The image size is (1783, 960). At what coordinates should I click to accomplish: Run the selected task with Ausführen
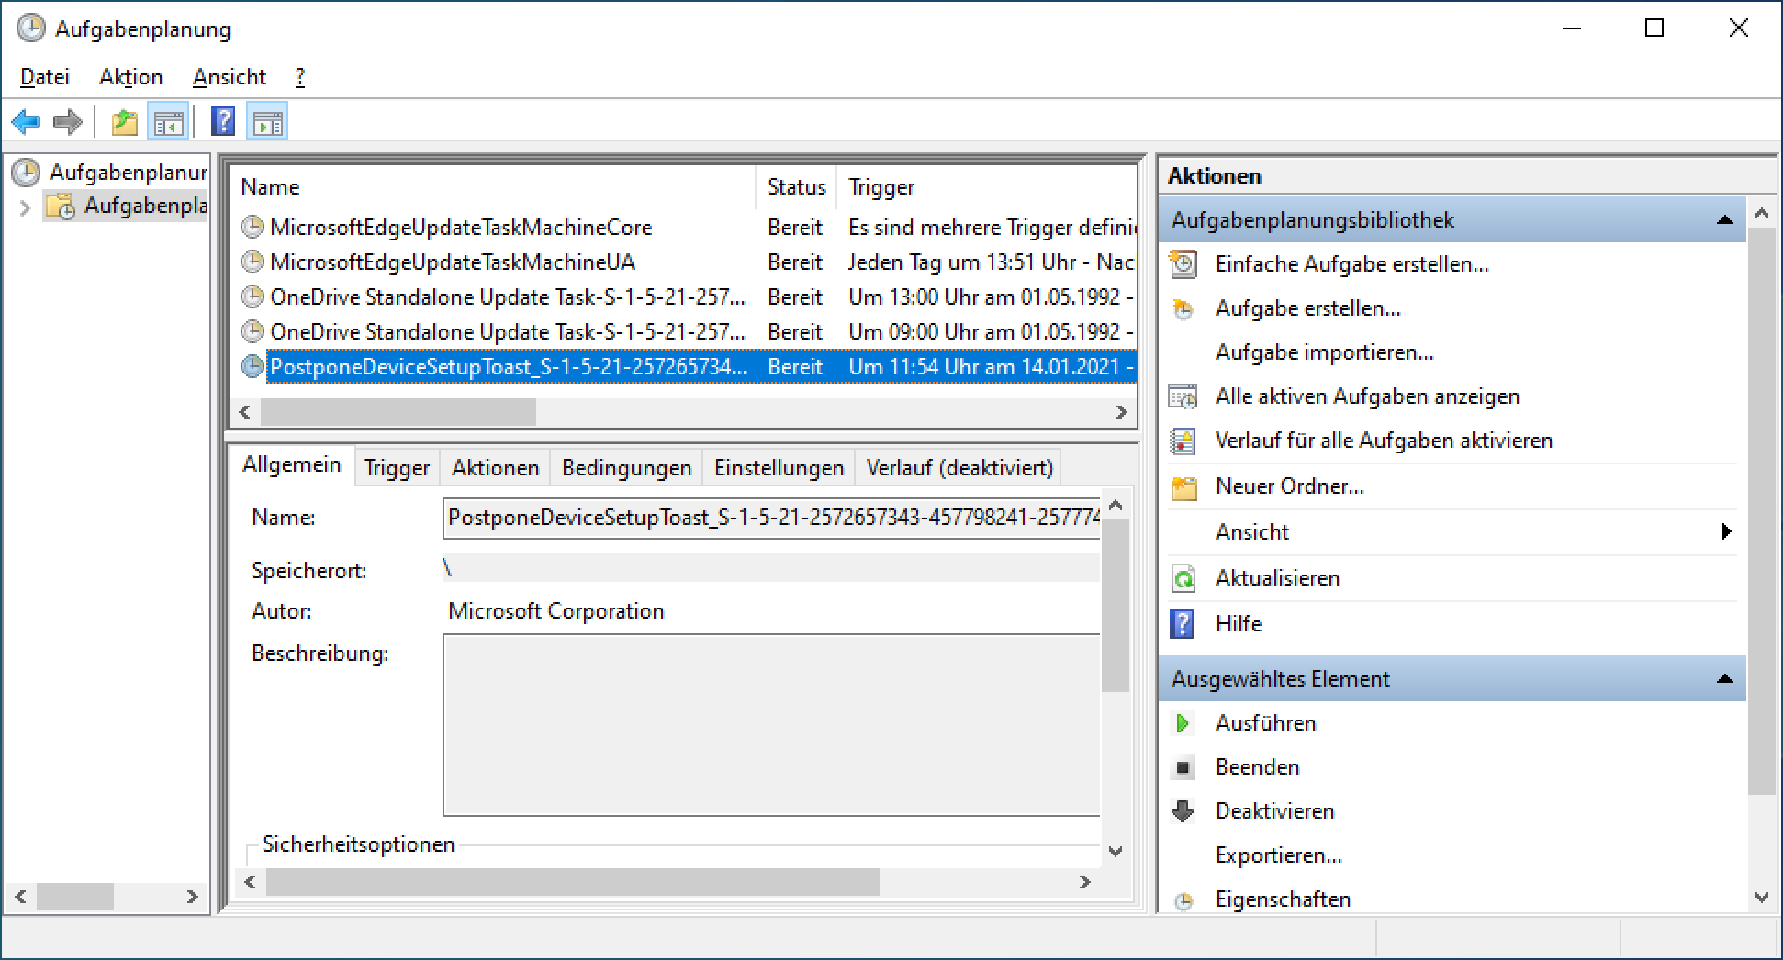click(1265, 723)
